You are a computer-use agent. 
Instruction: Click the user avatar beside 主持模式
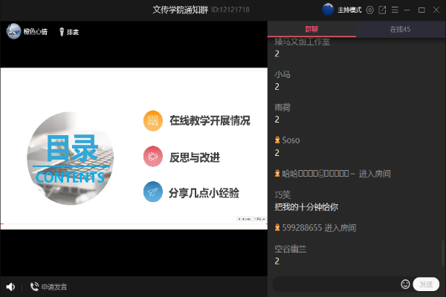point(328,10)
